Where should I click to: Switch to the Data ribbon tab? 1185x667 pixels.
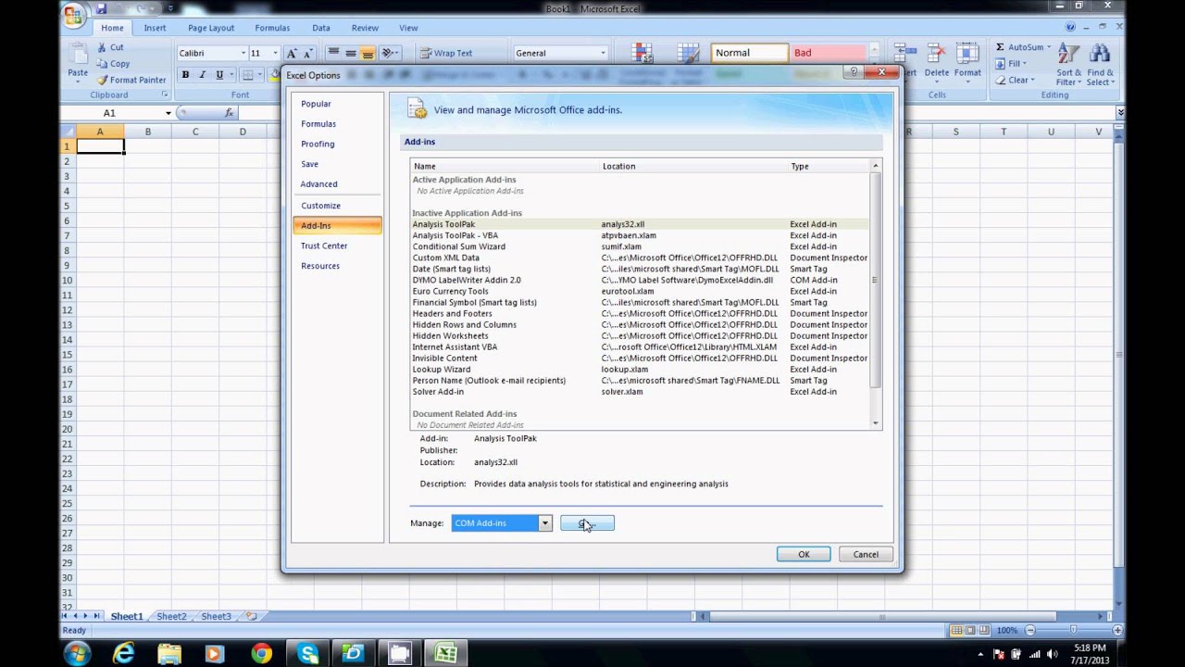(321, 28)
